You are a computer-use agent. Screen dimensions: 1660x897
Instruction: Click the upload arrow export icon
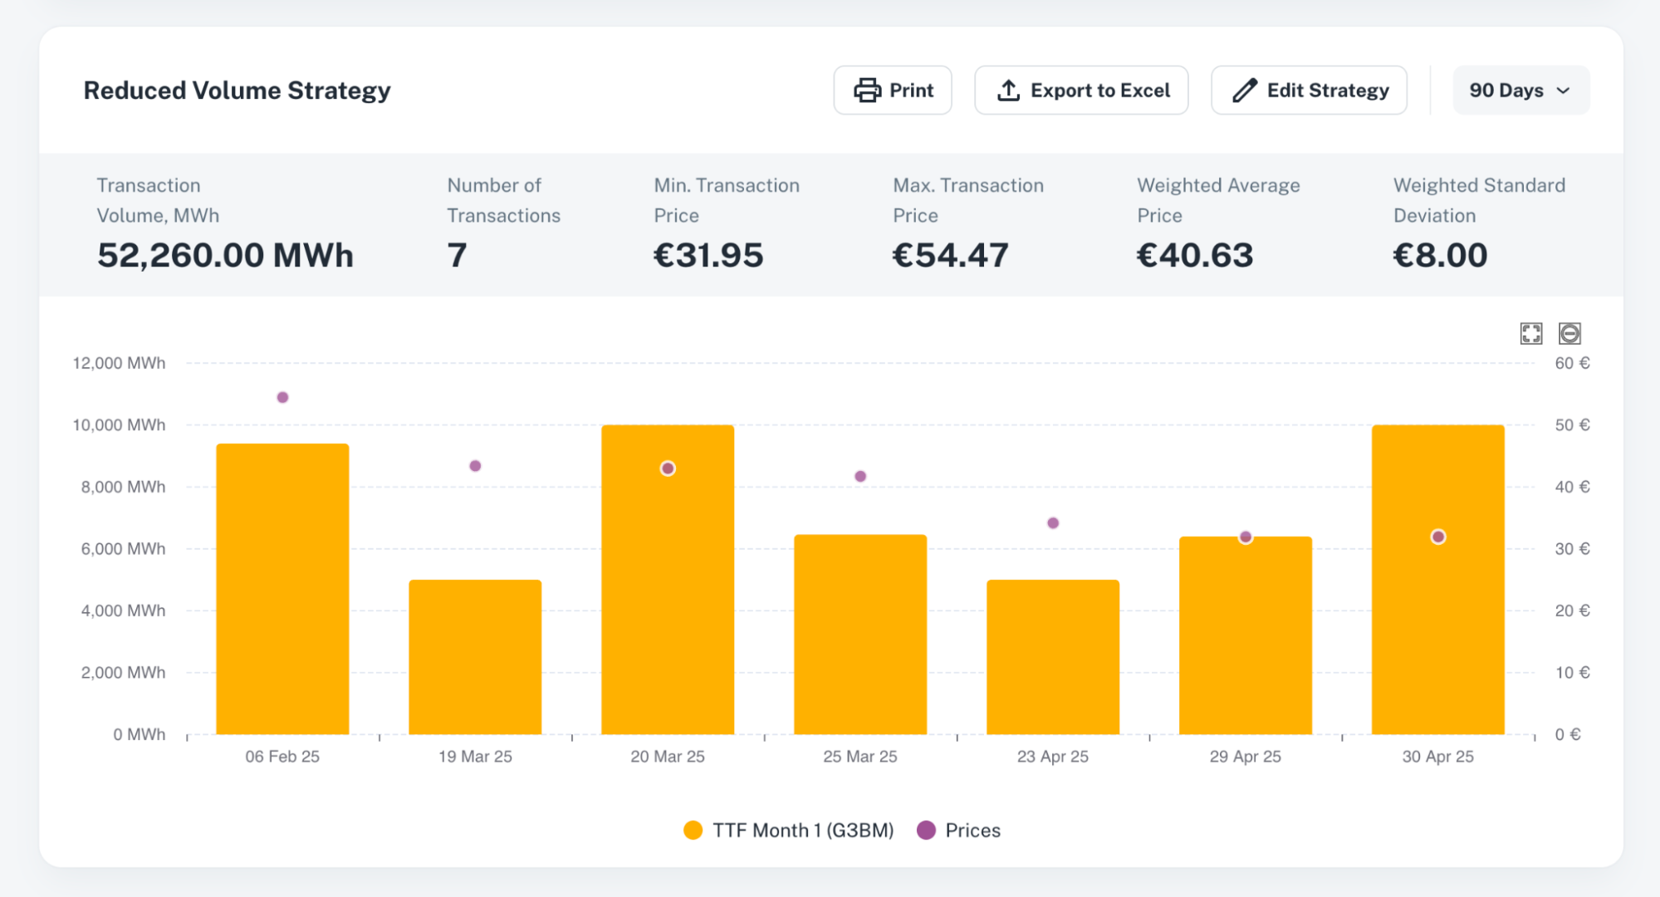1008,91
